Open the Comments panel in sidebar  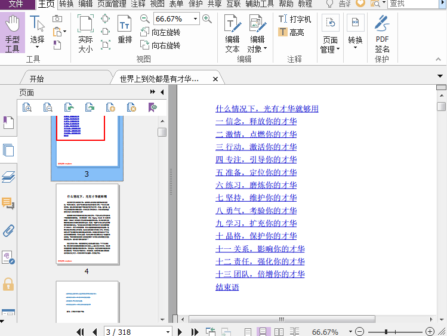click(8, 204)
